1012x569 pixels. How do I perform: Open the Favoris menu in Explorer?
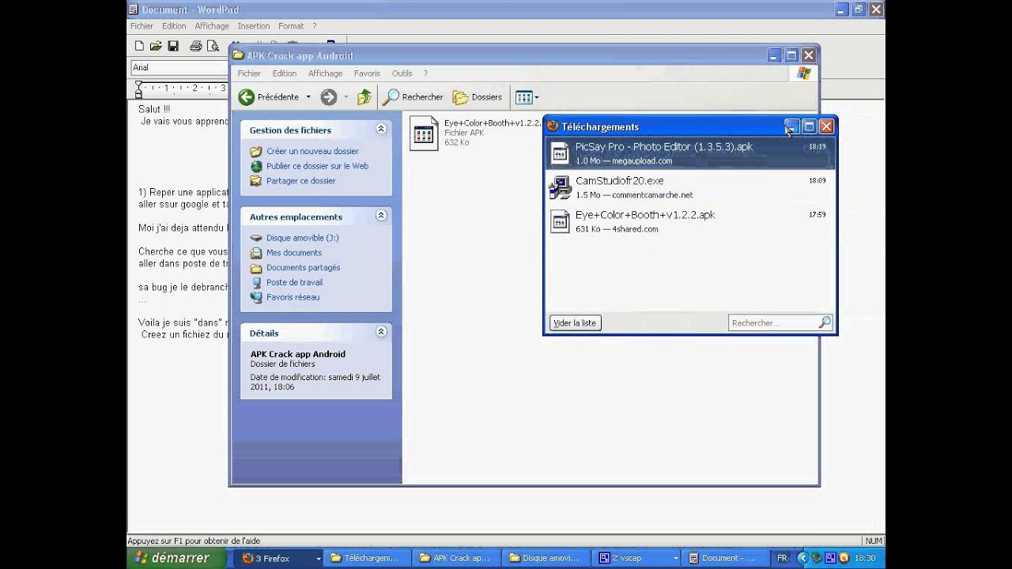pos(367,73)
